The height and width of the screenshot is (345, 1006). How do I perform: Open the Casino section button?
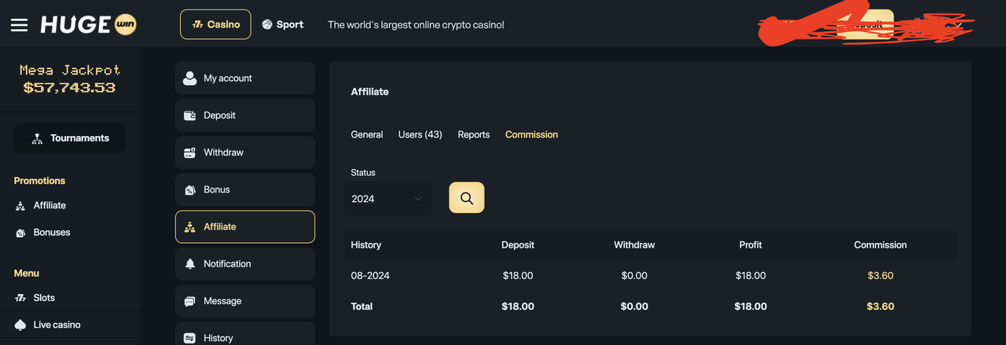[x=215, y=24]
